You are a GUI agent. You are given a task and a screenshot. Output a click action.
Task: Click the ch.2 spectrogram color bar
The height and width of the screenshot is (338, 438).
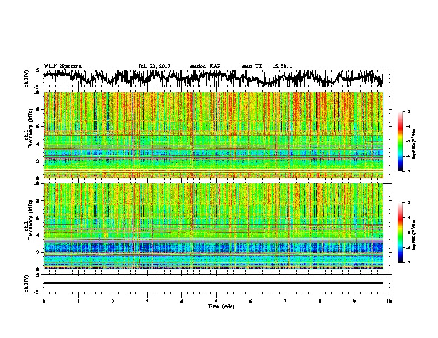[x=400, y=233]
